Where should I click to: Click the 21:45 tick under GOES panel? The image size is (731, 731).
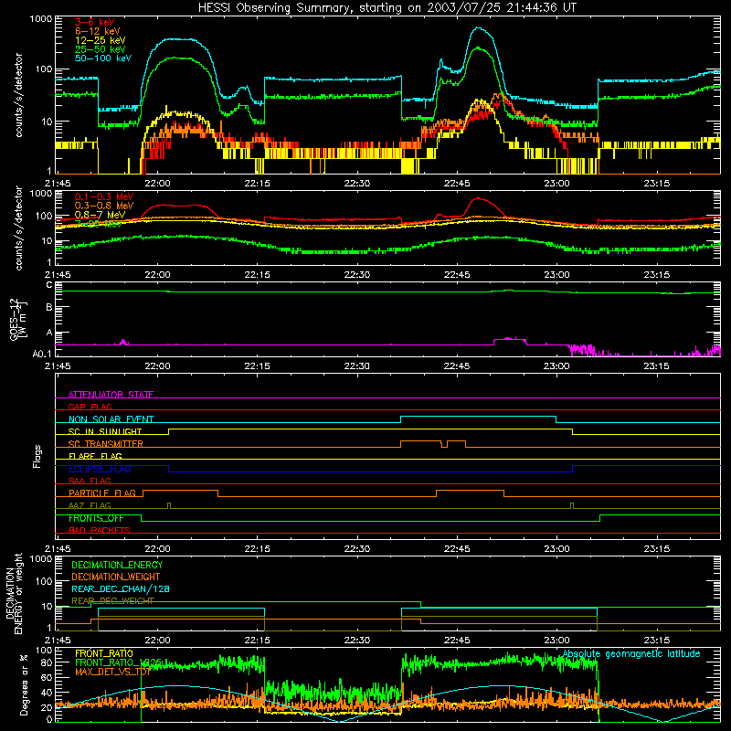(58, 366)
